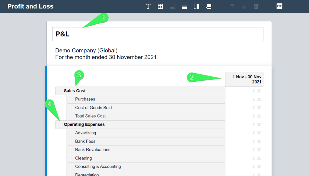309x176 pixels.
Task: Click the add footer icon
Action: point(172,7)
